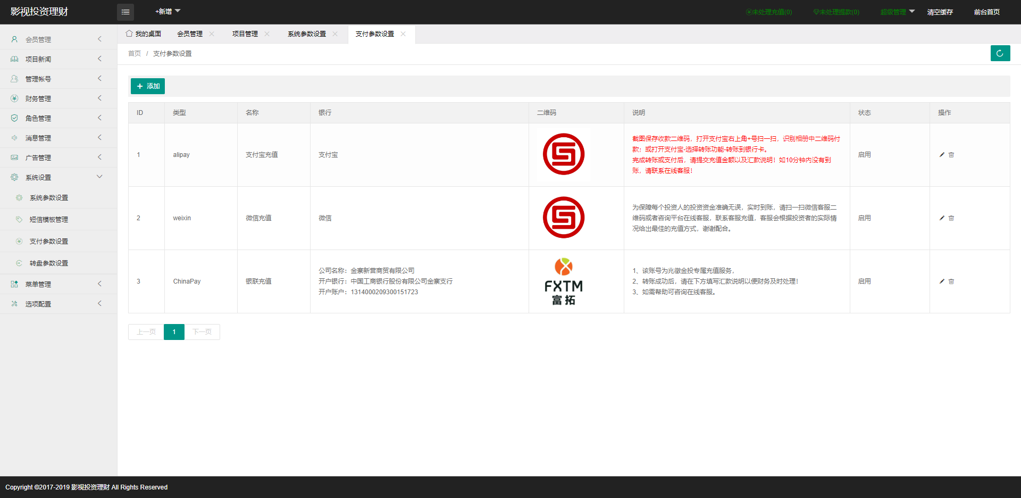
Task: Open 项目新闻 from the sidebar
Action: [39, 59]
